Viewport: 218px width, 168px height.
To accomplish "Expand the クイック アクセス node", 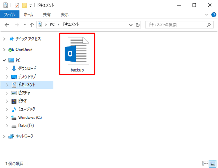I will (4, 39).
